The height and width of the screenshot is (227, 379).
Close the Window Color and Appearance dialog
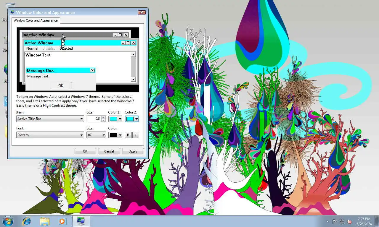tap(142, 12)
